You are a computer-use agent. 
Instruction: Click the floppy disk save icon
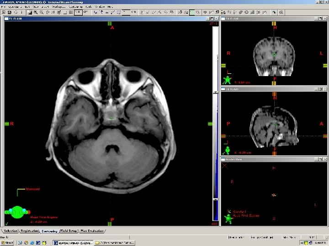tap(10, 12)
